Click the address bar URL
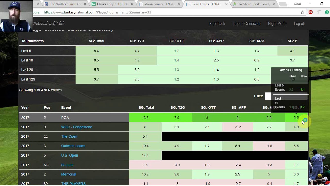 (97, 12)
